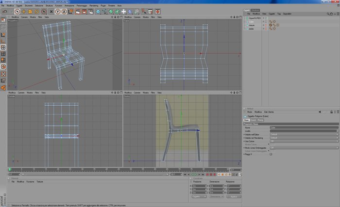This screenshot has width=340, height=207.
Task: Toggle visibility dots of Cube object
Action: tap(266, 22)
